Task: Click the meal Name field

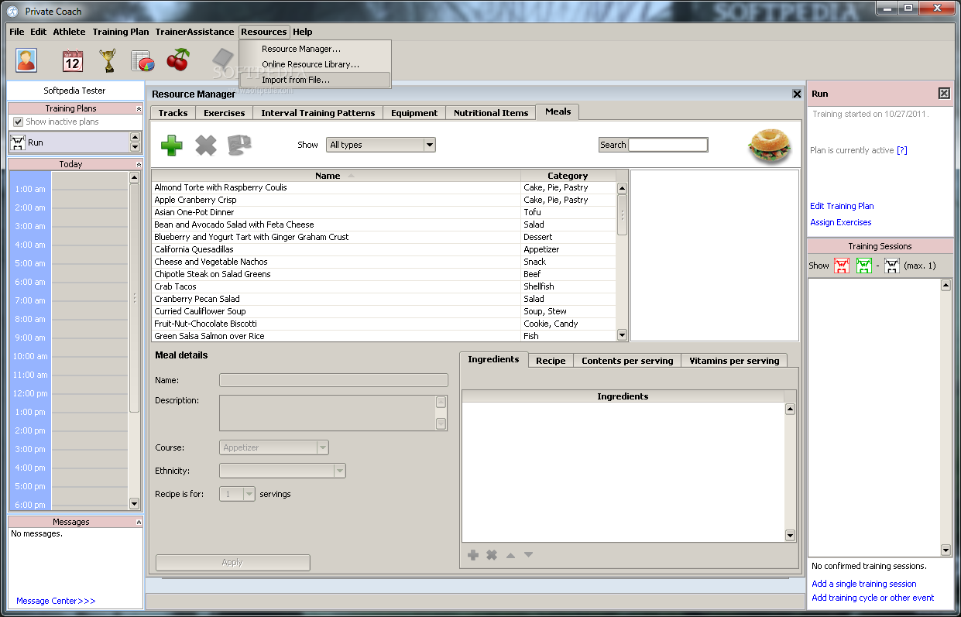Action: click(334, 380)
